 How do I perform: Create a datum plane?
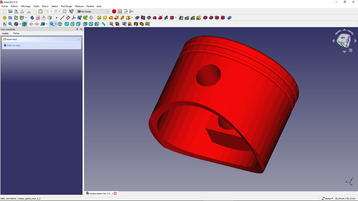click(68, 18)
